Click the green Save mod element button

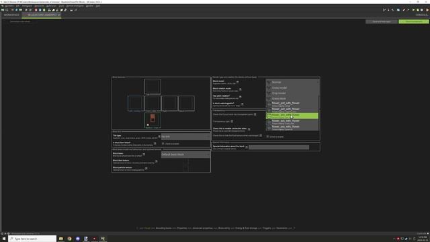[x=414, y=22]
